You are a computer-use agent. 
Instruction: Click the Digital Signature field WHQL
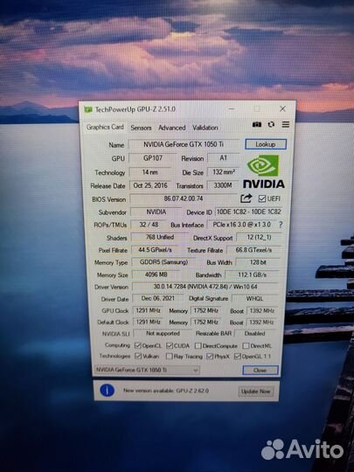click(x=255, y=298)
